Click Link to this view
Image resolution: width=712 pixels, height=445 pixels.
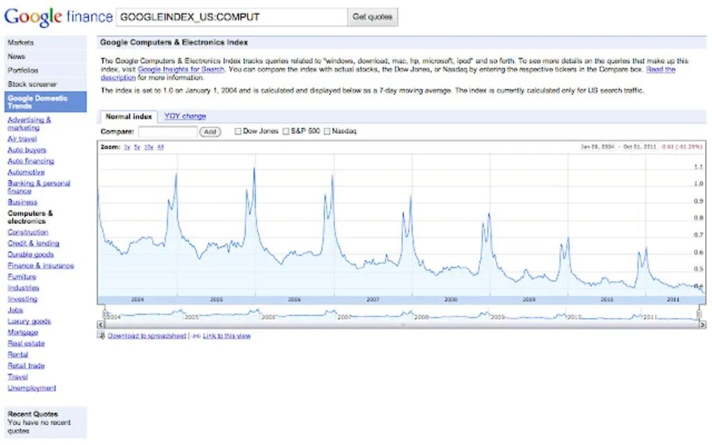[227, 335]
